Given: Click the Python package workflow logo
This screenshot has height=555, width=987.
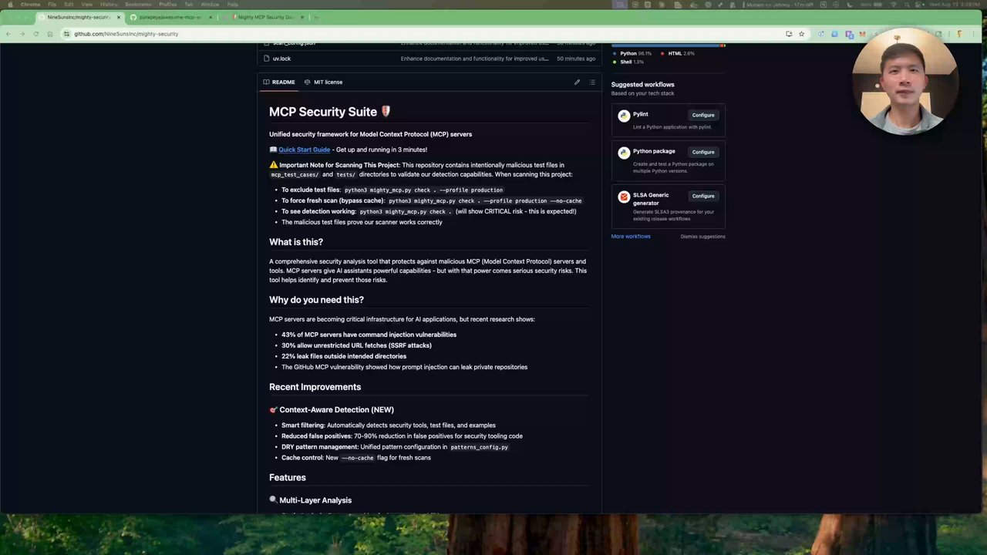Looking at the screenshot, I should 624,153.
